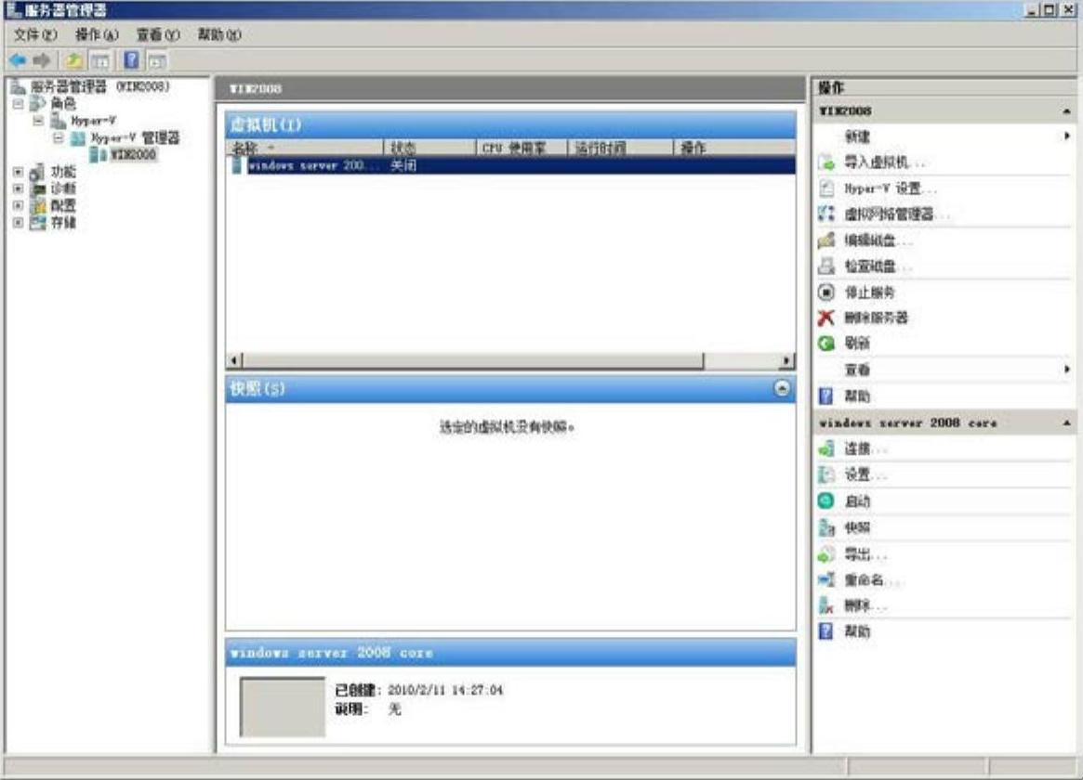This screenshot has height=780, width=1083.
Task: Expand the 配置 tree node
Action: (x=19, y=205)
